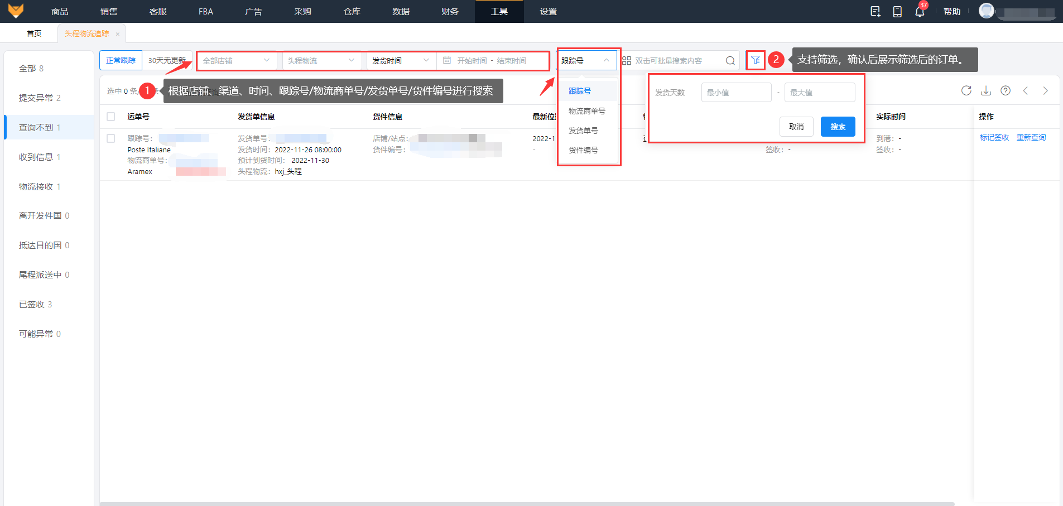Click 搜索 in filter popup
1063x506 pixels.
click(838, 127)
